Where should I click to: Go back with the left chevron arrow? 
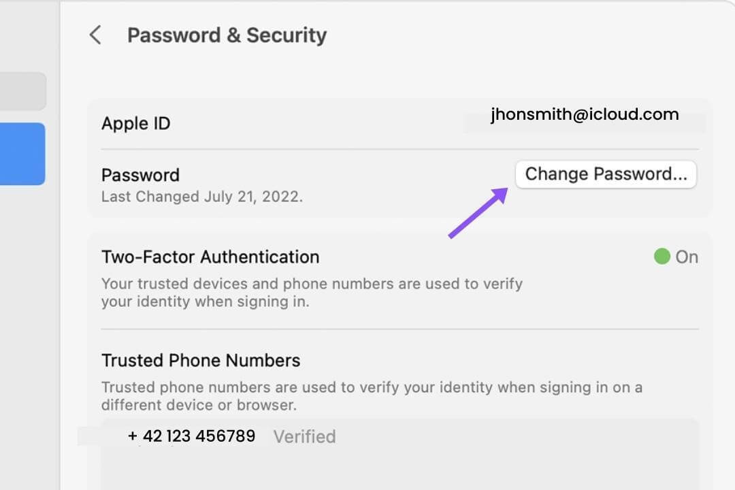tap(95, 35)
